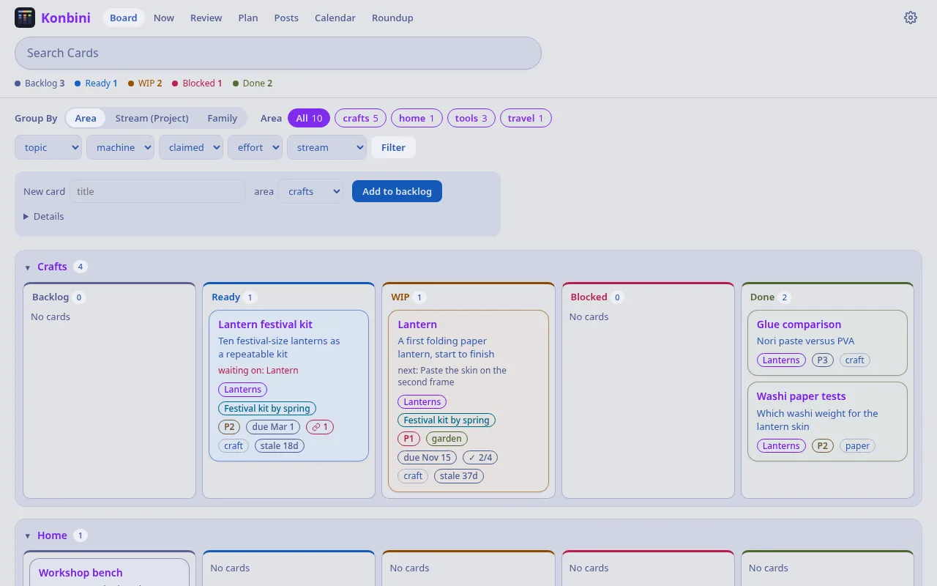Click the Blocked 1 status count

(x=198, y=84)
